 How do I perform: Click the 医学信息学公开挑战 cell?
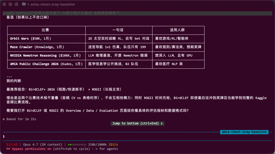119,64
